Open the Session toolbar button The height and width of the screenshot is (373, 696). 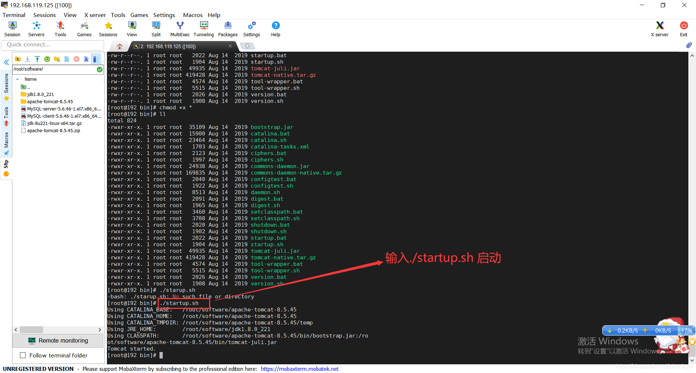(x=12, y=29)
